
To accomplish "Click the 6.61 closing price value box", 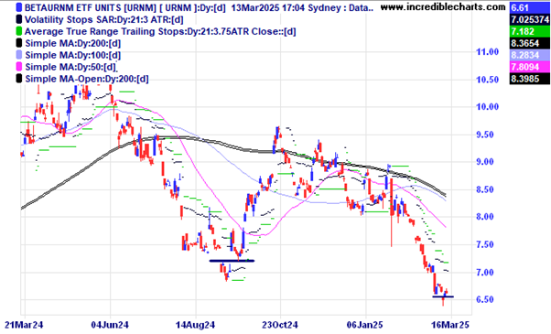I will click(x=530, y=7).
